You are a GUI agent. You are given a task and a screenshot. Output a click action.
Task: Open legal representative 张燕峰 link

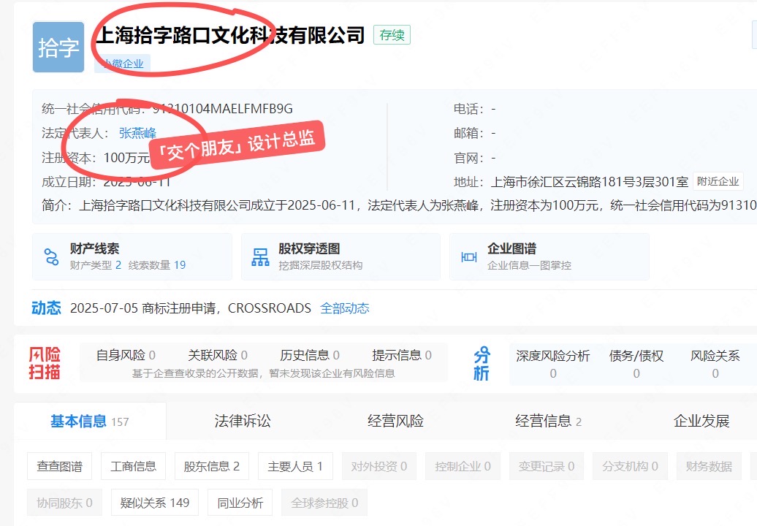coord(137,133)
